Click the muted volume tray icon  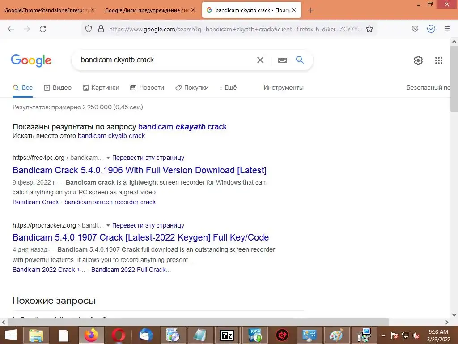click(x=416, y=335)
